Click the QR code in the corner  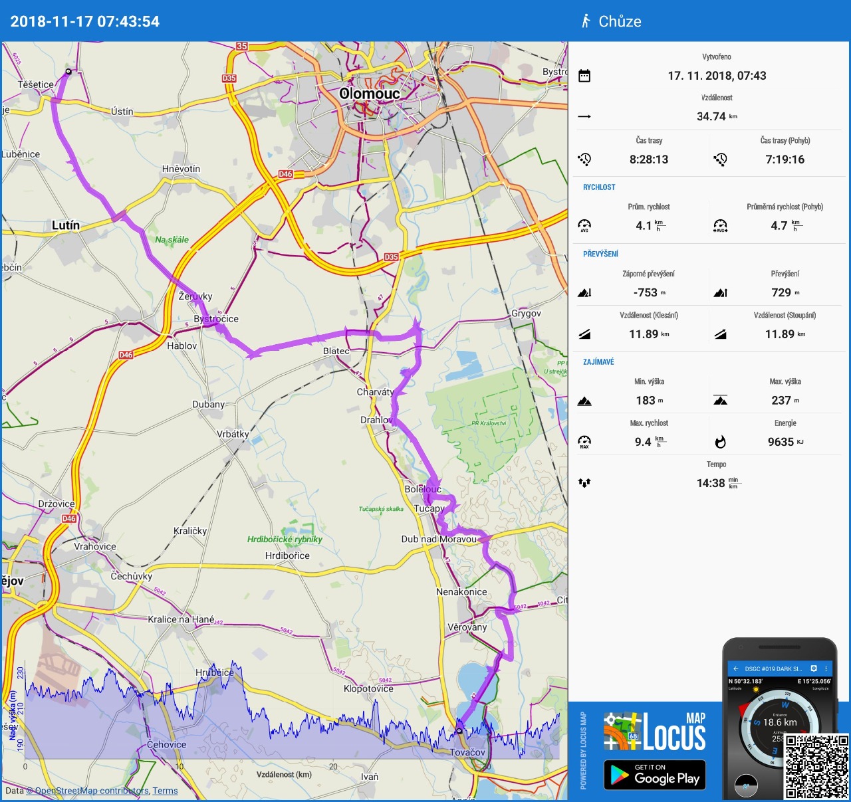816,765
